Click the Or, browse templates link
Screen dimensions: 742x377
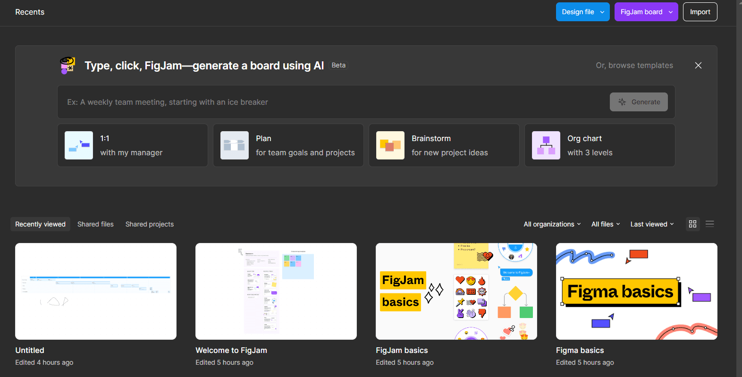click(x=634, y=66)
